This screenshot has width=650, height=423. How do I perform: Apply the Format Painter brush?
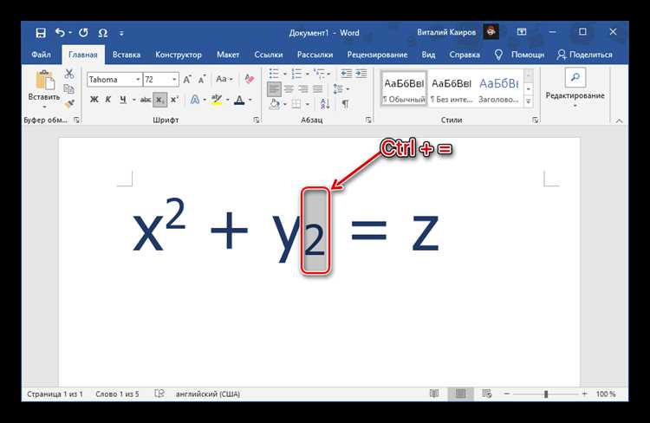[x=69, y=103]
